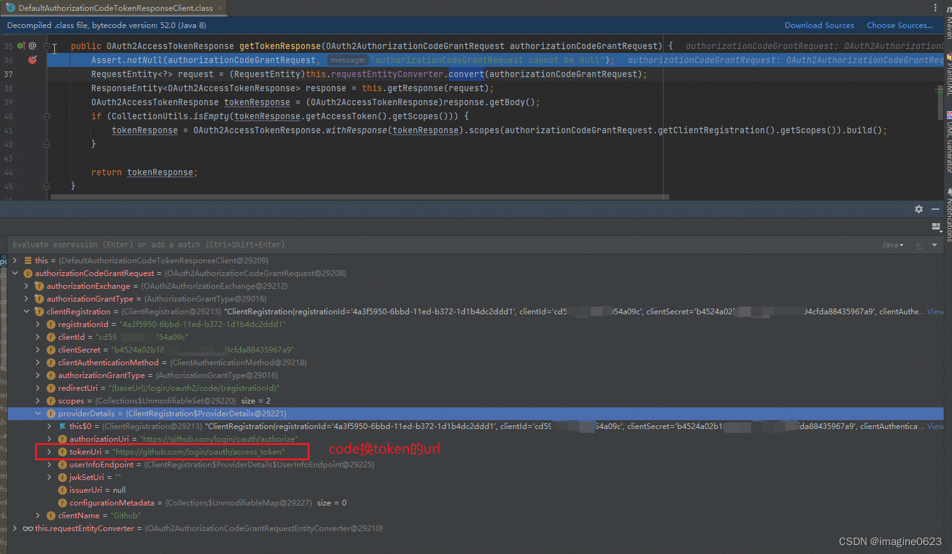This screenshot has width=952, height=554.
Task: Open debugger panel settings gear
Action: 919,209
